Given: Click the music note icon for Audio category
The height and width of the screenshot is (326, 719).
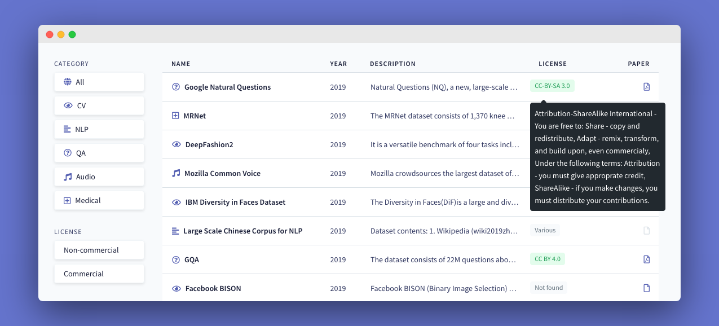Looking at the screenshot, I should point(67,177).
